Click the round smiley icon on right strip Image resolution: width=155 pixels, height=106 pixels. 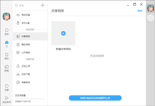click(x=150, y=18)
